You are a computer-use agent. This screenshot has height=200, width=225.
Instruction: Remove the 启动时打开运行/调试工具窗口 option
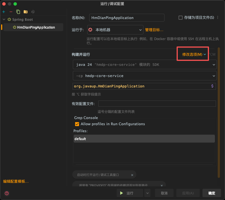(x=132, y=175)
